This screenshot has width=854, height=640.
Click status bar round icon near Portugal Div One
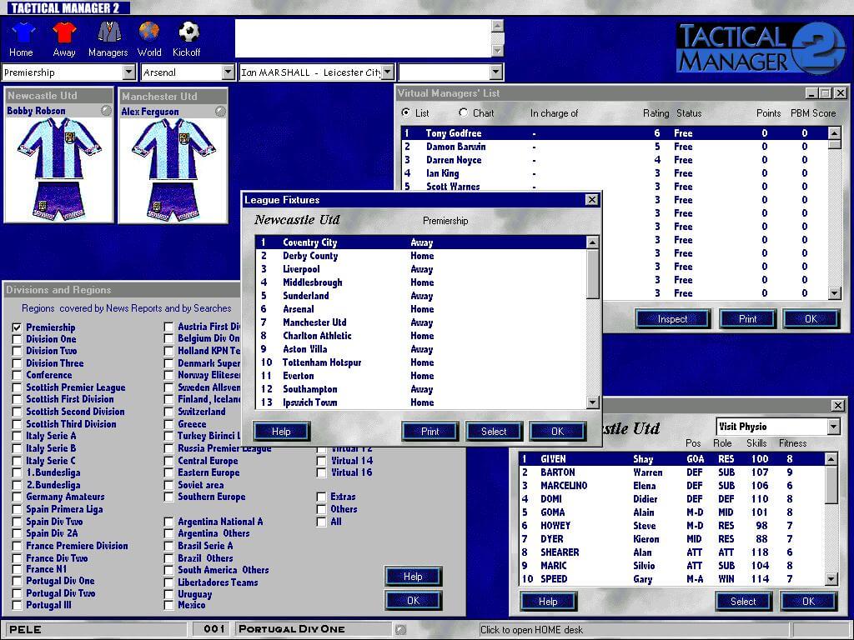(401, 630)
